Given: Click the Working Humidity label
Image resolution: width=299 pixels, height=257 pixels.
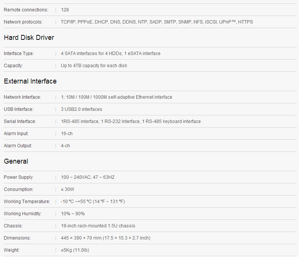Looking at the screenshot, I should coord(23,214).
